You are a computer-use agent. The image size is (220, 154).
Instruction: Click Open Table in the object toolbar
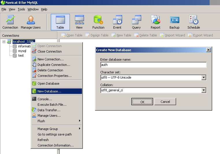point(72,35)
